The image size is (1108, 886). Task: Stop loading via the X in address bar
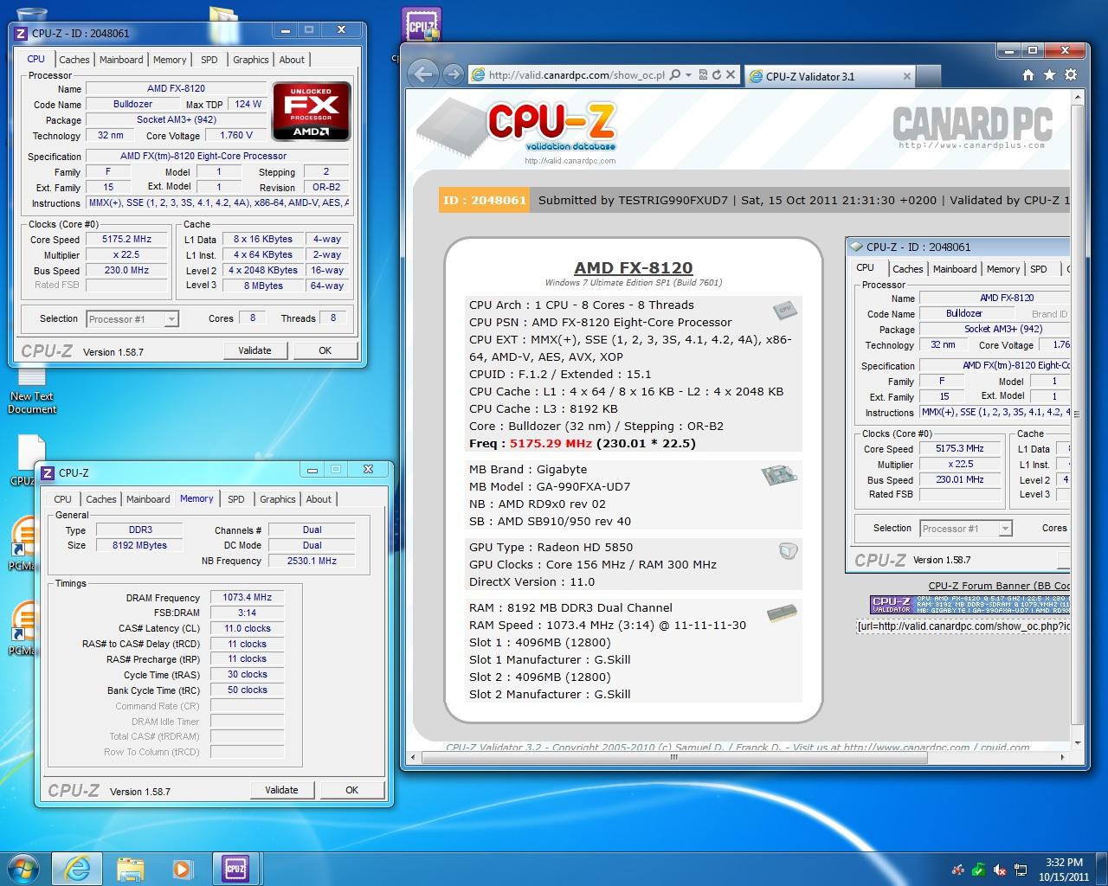(731, 75)
